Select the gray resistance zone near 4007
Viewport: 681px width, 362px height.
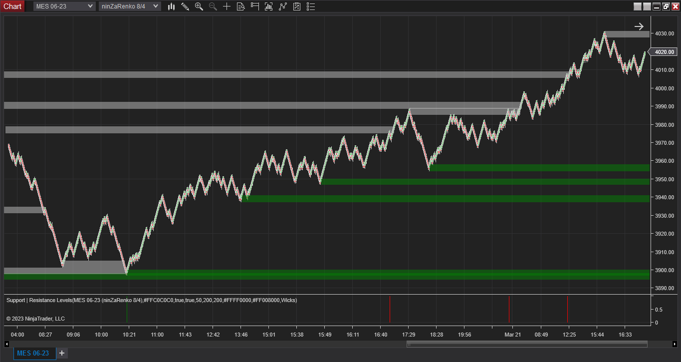pos(285,74)
